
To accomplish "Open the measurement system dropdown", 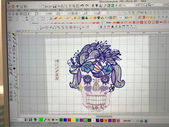I will point(124,18).
